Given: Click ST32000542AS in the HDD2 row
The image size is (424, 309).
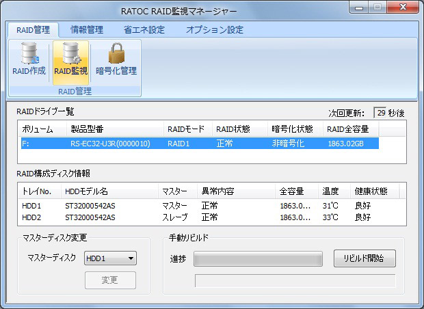Looking at the screenshot, I should pos(90,217).
